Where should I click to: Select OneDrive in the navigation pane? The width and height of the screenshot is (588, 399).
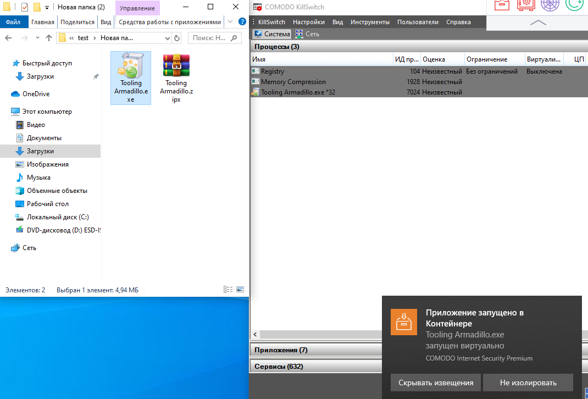(x=36, y=94)
